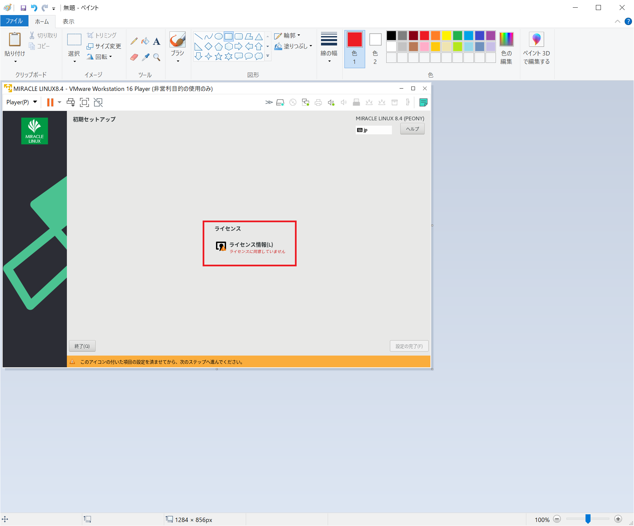Screen dimensions: 634x526
Task: Open the Paint help icon
Action: pos(628,21)
